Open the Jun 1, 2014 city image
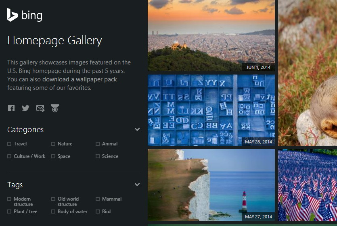 click(211, 35)
